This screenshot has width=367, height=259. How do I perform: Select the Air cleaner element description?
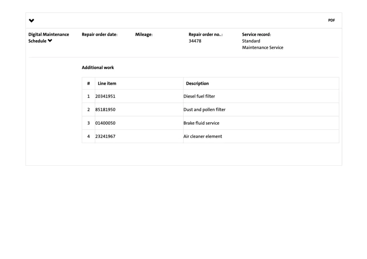click(203, 136)
